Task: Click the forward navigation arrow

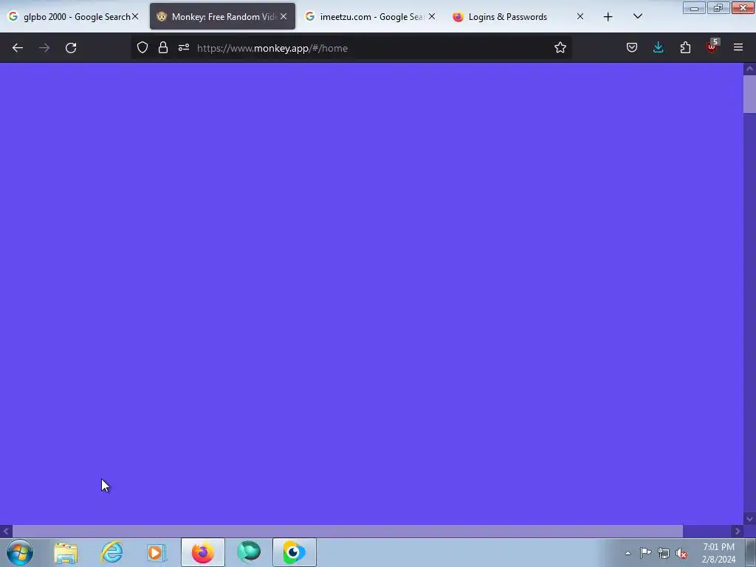Action: click(44, 48)
